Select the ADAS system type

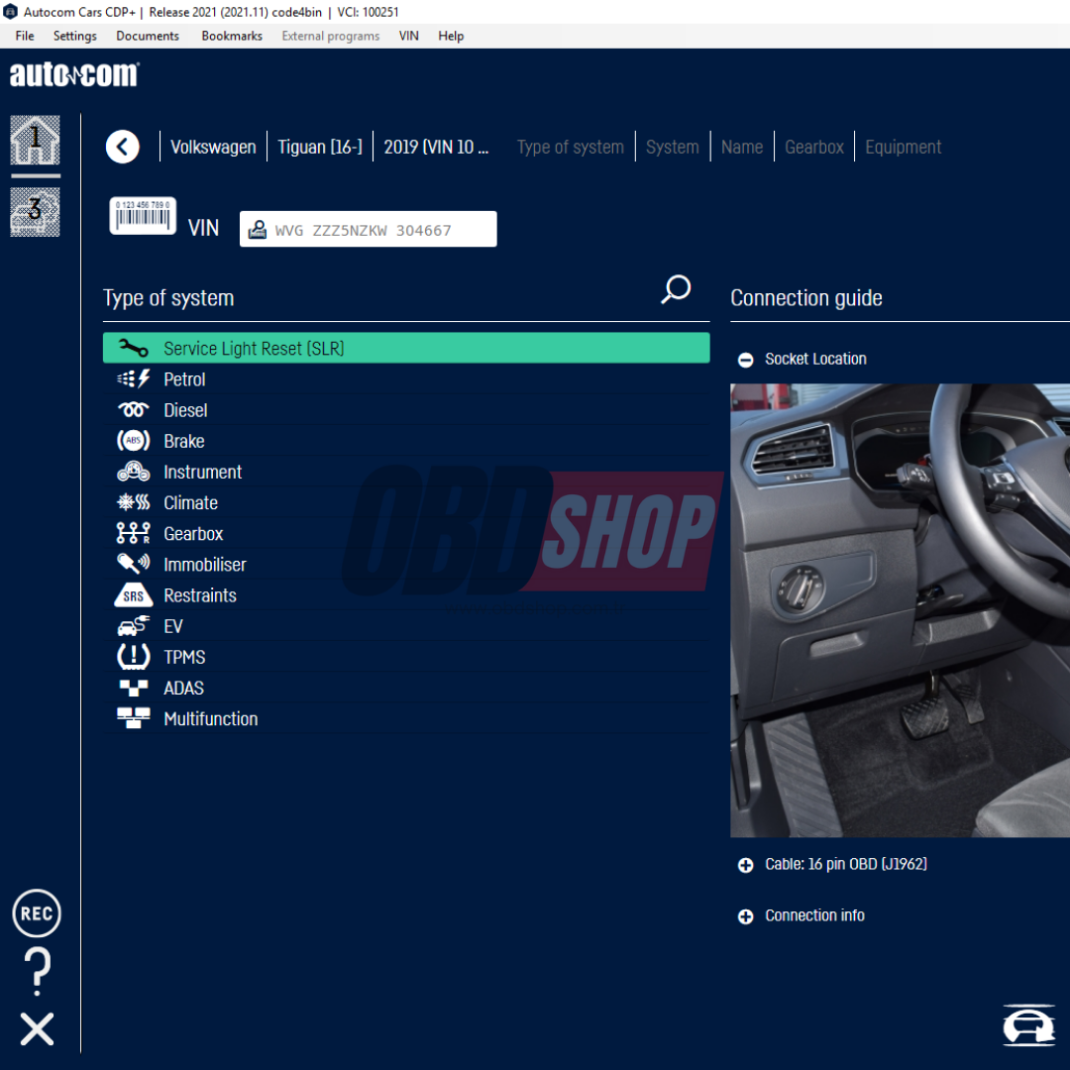406,688
